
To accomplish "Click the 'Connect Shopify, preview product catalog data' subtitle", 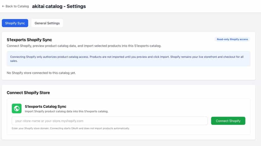I will tap(84, 46).
